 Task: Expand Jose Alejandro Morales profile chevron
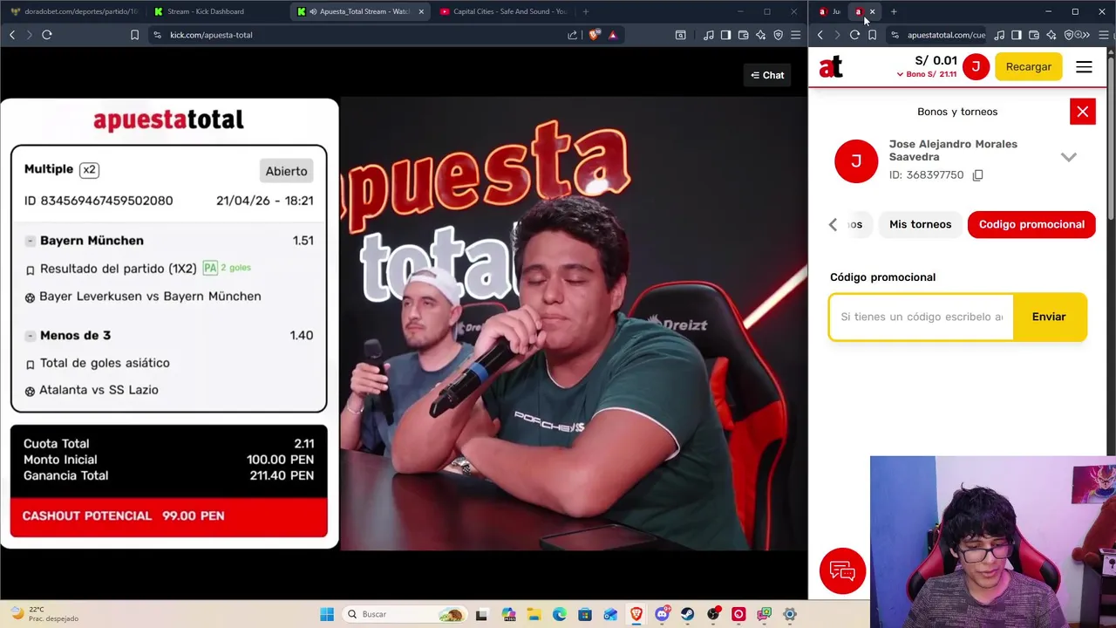1069,157
